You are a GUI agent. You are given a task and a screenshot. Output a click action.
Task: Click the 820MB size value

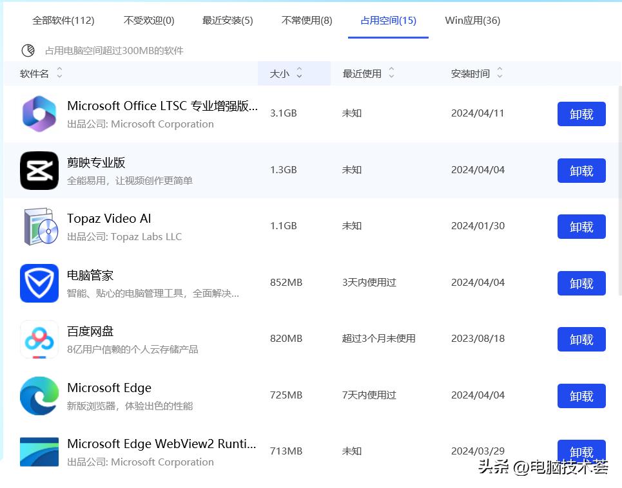coord(286,339)
